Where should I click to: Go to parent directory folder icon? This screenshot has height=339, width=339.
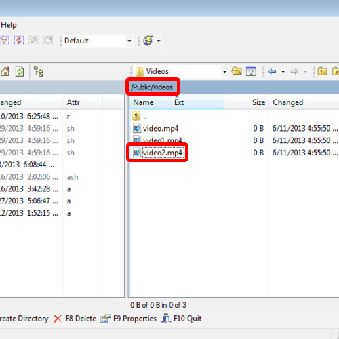tap(323, 72)
